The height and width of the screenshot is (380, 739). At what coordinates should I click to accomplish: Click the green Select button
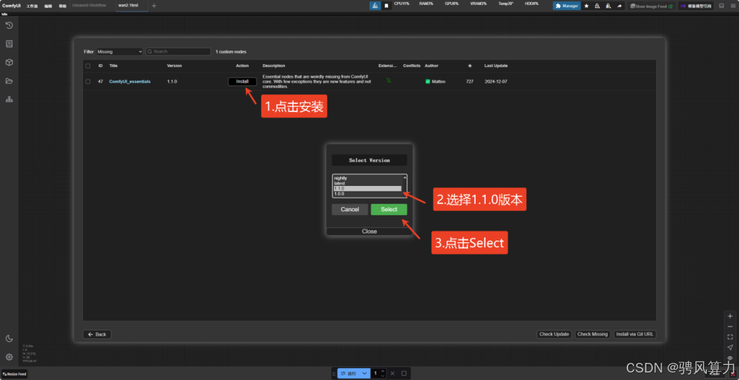tap(389, 210)
